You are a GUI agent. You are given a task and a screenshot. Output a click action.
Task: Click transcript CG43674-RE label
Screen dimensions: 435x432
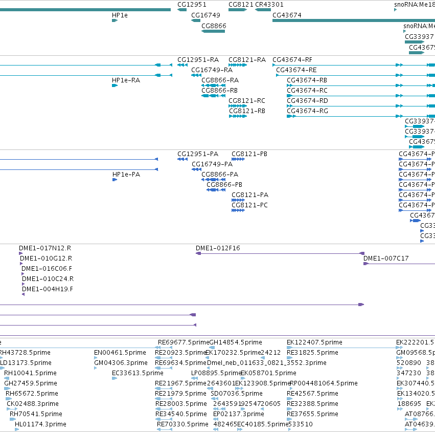(296, 70)
